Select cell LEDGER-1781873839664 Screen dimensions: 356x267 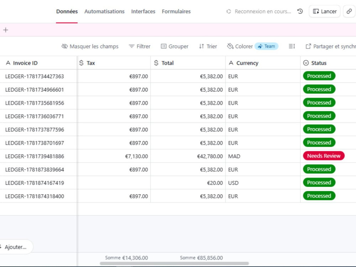point(38,169)
